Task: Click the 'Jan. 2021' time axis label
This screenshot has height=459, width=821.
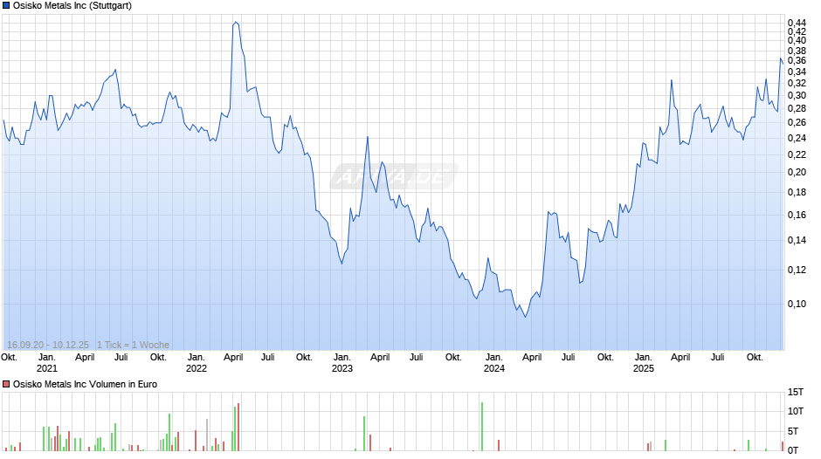Action: [46, 363]
